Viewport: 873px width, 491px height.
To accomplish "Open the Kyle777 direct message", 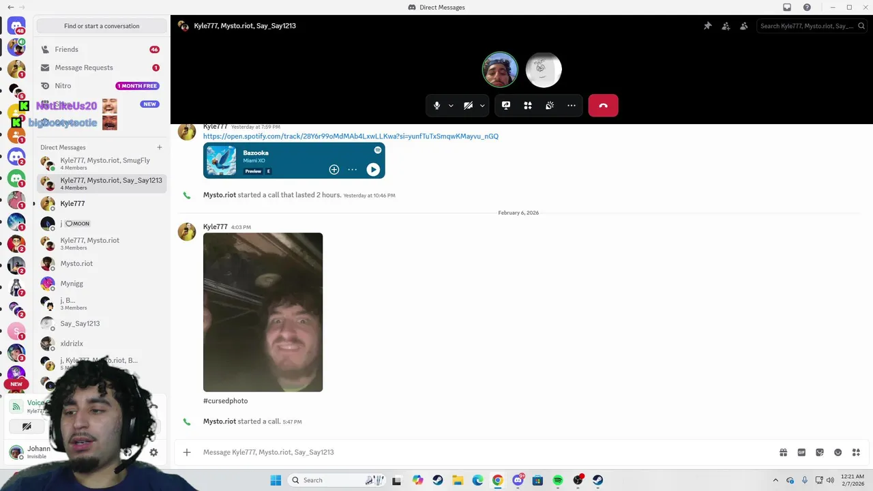I will [102, 203].
